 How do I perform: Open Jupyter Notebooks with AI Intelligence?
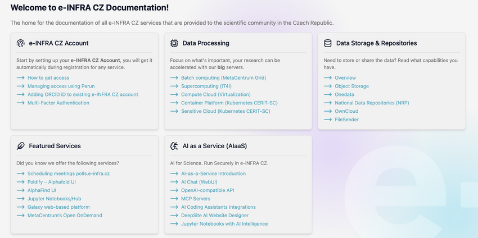[224, 224]
